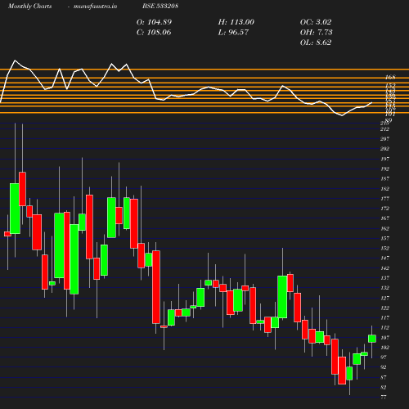Click the close value 'C: 108.06'

[x=154, y=33]
